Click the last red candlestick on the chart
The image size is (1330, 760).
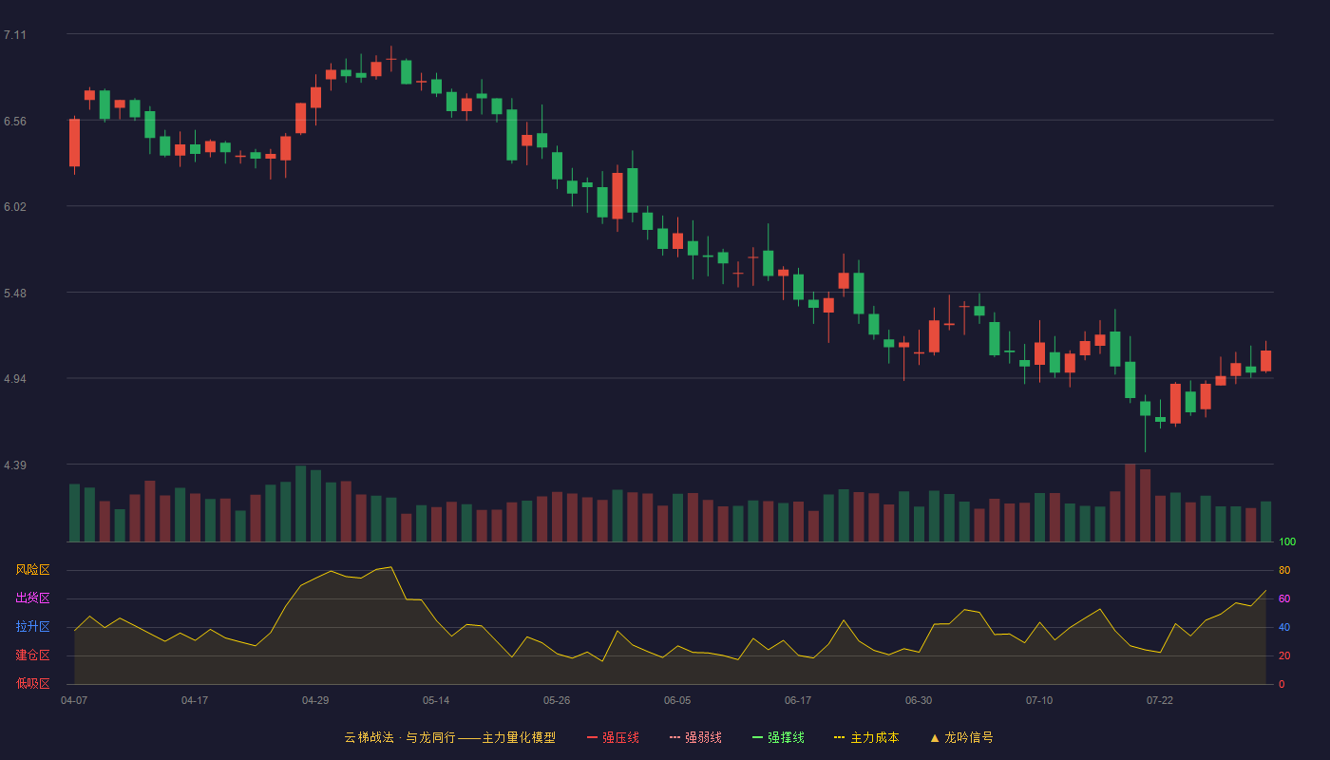click(1265, 361)
